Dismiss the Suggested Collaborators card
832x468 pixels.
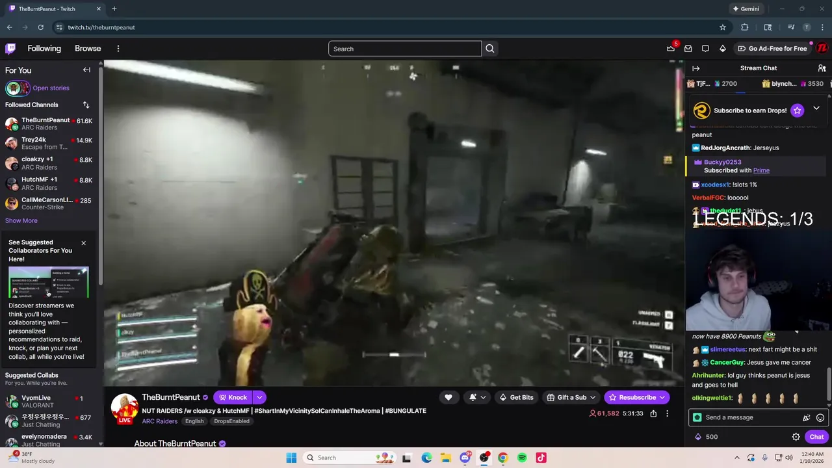83,243
